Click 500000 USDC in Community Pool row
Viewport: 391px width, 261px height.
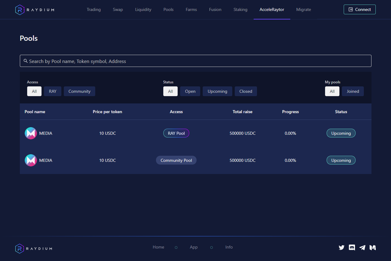pyautogui.click(x=243, y=160)
